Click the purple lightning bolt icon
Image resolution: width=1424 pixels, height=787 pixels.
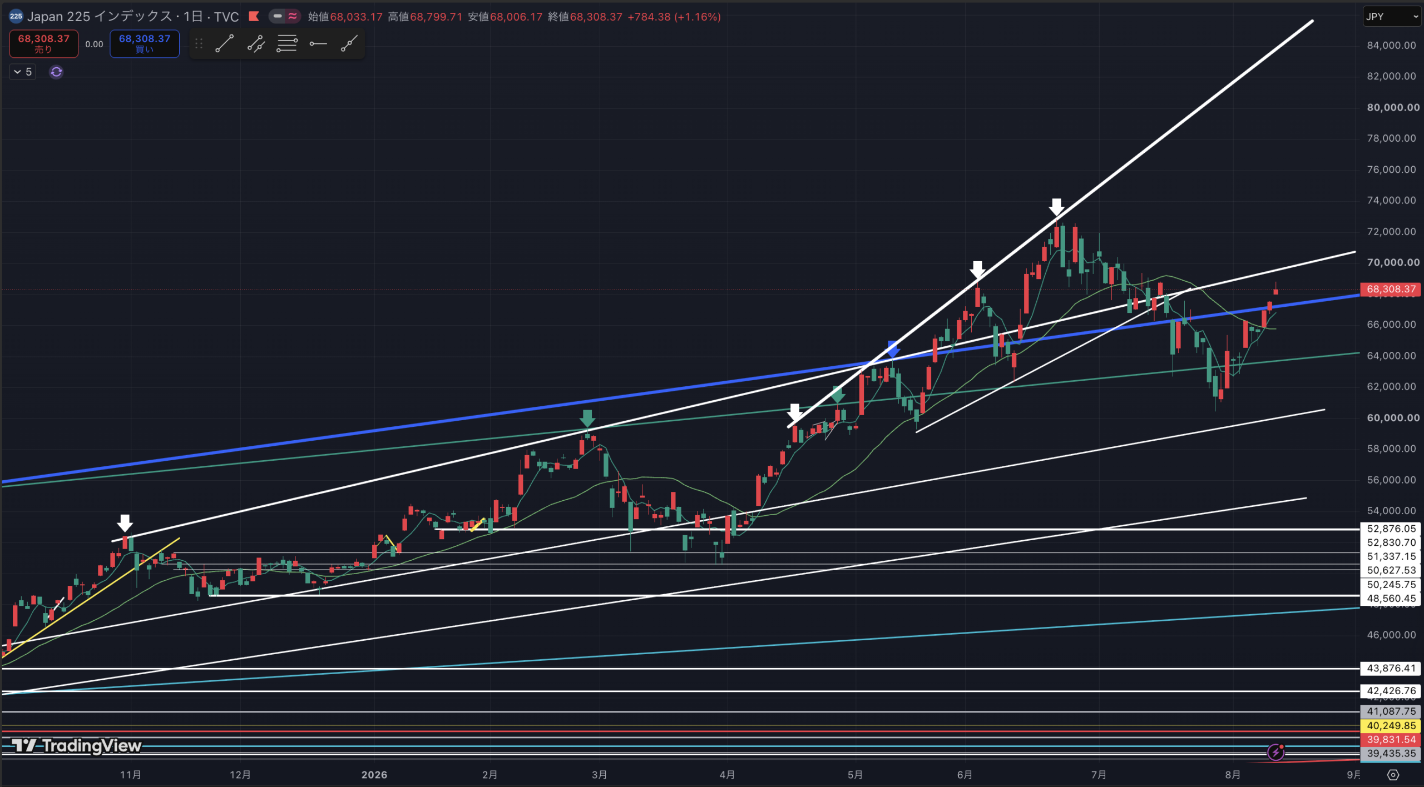1276,753
